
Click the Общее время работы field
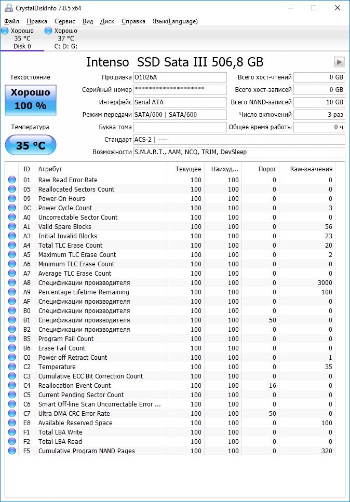coord(319,127)
